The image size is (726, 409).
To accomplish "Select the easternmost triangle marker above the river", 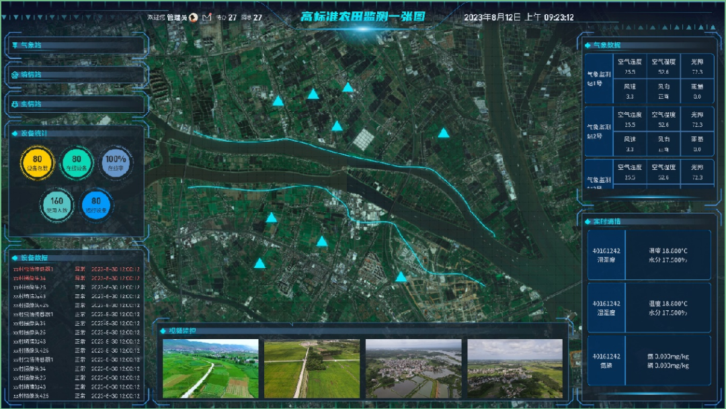I will click(444, 133).
